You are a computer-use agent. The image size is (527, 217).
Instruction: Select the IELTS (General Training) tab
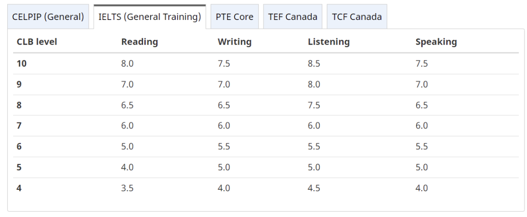(150, 17)
